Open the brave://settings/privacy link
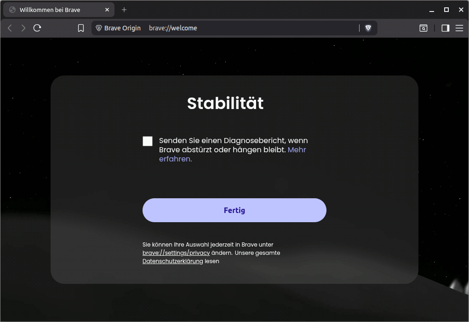 coord(176,253)
